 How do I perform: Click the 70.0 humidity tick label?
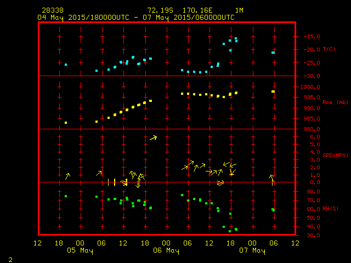click(313, 201)
